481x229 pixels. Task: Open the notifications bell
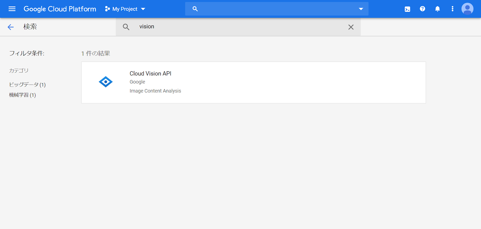click(x=437, y=9)
